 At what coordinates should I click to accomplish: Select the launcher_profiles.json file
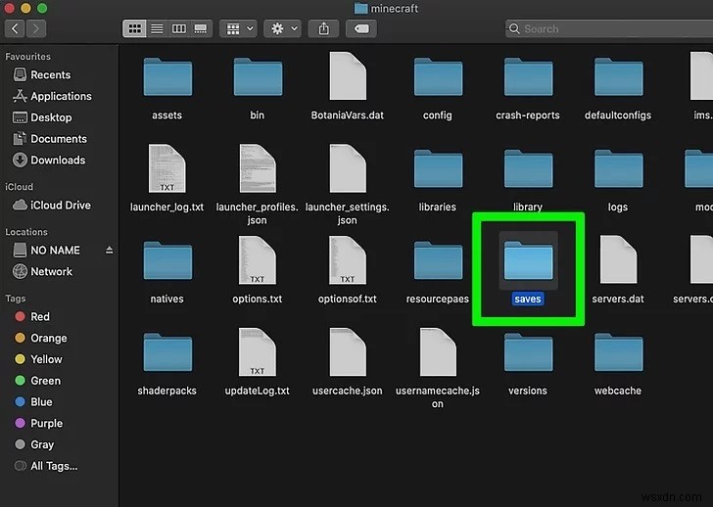click(x=258, y=168)
